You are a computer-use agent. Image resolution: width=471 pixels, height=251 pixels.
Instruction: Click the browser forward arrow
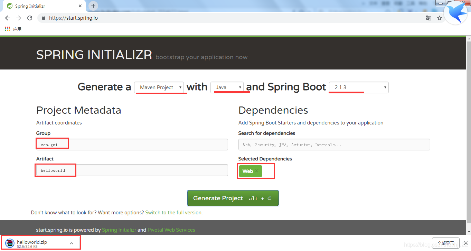[x=19, y=18]
